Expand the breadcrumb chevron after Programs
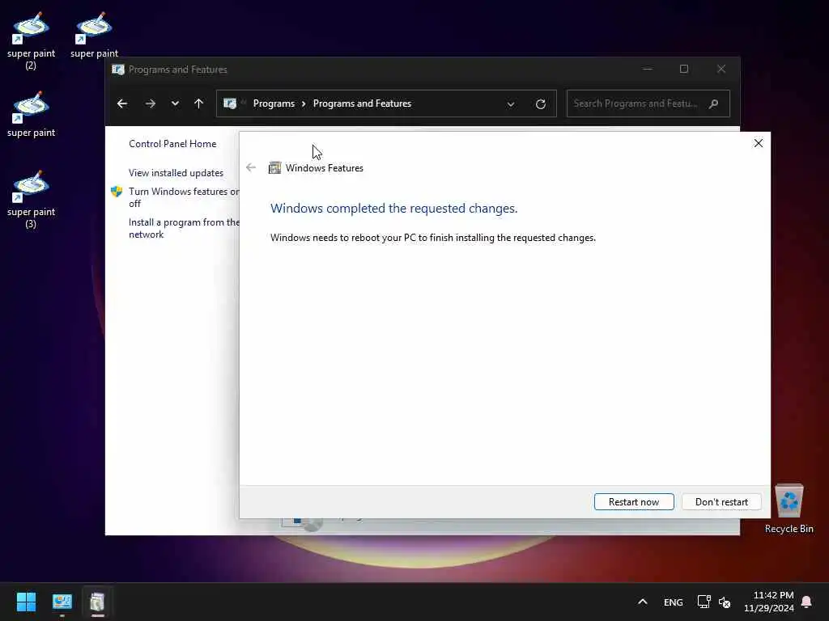This screenshot has height=621, width=829. [x=304, y=103]
